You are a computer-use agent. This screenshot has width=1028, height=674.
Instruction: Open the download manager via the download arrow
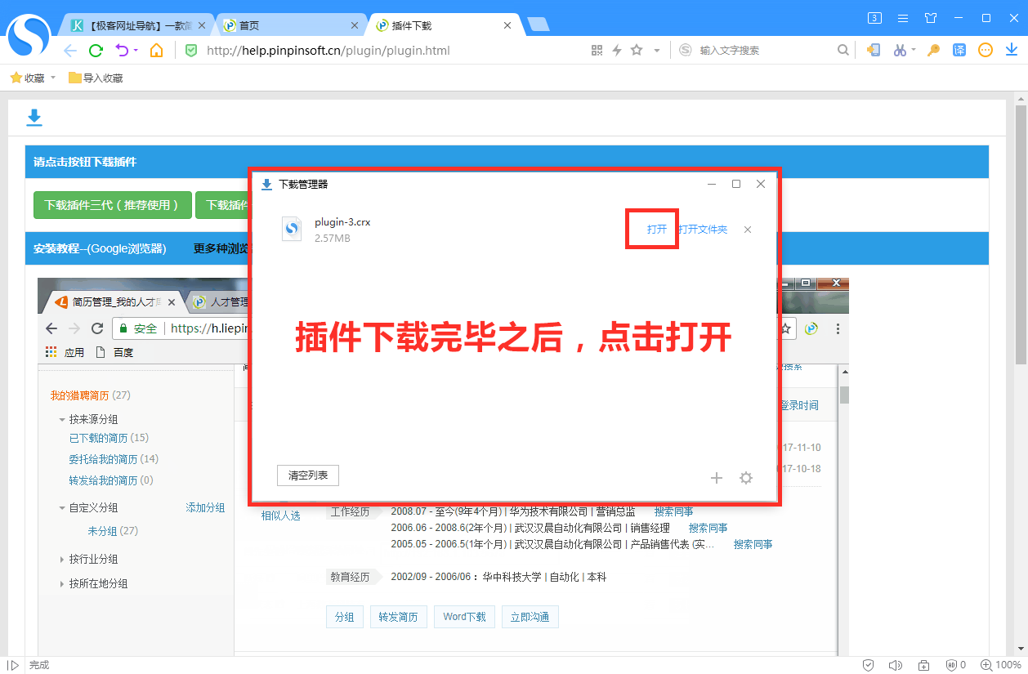tap(1012, 50)
